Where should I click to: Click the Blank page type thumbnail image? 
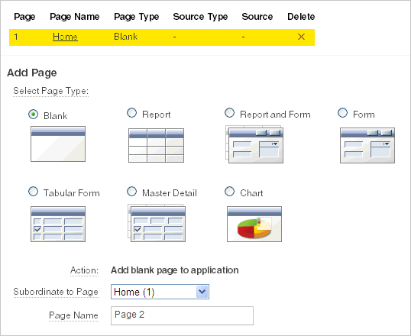[58, 144]
